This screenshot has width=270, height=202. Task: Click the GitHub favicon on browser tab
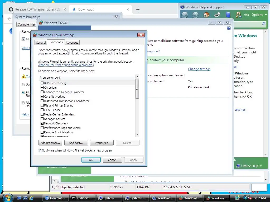(11, 9)
